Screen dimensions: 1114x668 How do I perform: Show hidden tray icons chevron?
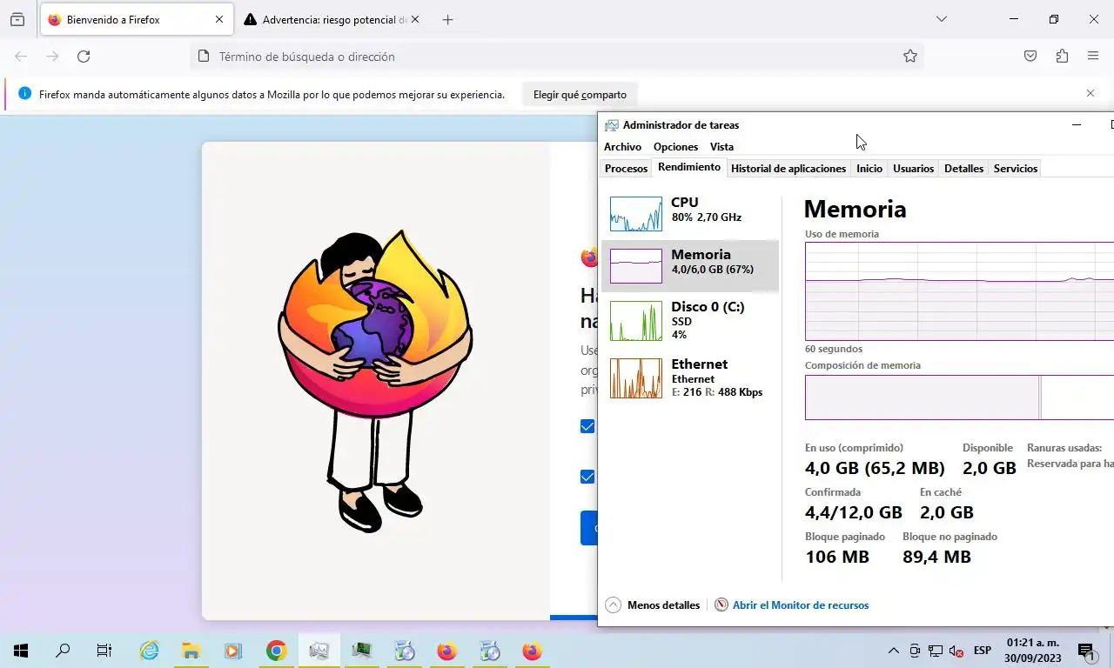(893, 651)
